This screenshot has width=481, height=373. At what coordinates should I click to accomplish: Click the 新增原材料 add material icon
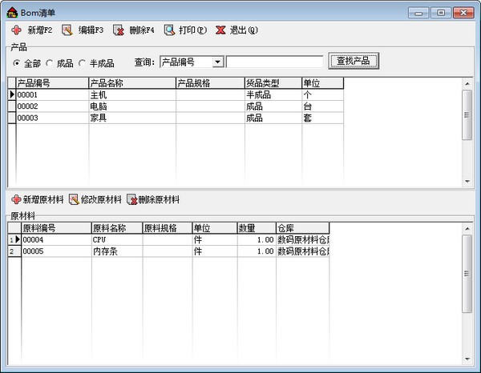(x=16, y=199)
